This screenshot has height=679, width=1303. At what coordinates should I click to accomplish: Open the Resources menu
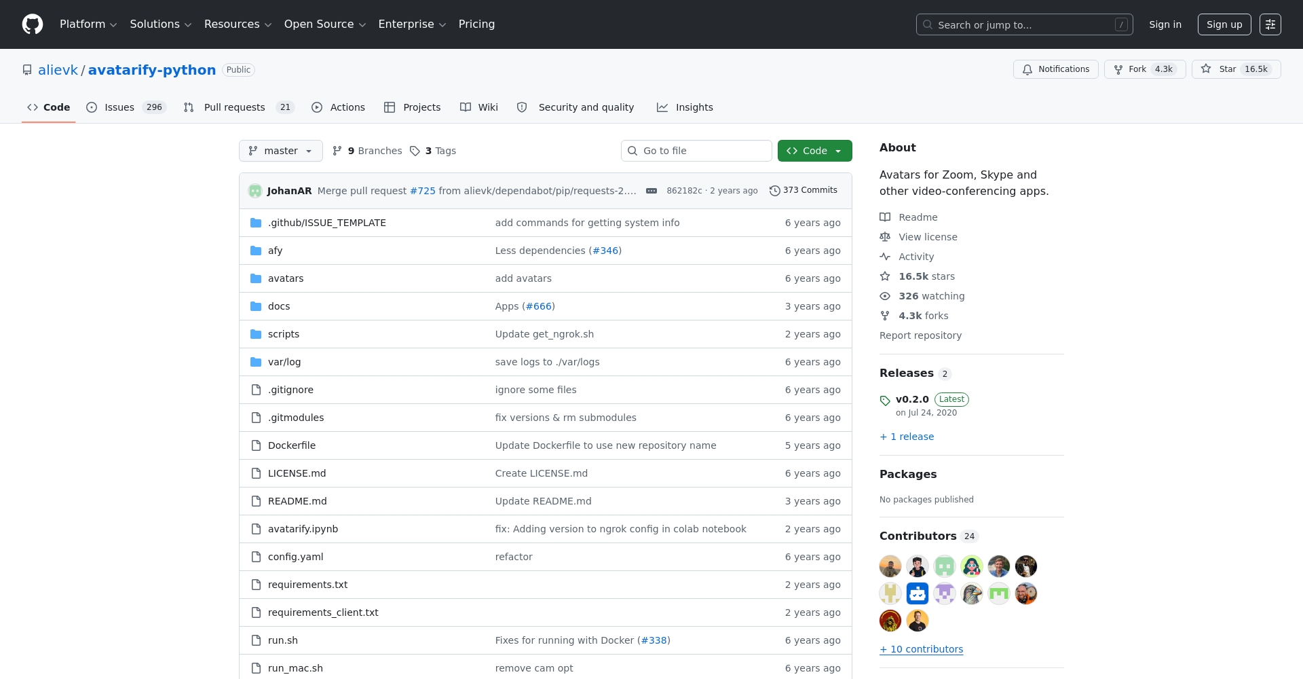pos(237,24)
